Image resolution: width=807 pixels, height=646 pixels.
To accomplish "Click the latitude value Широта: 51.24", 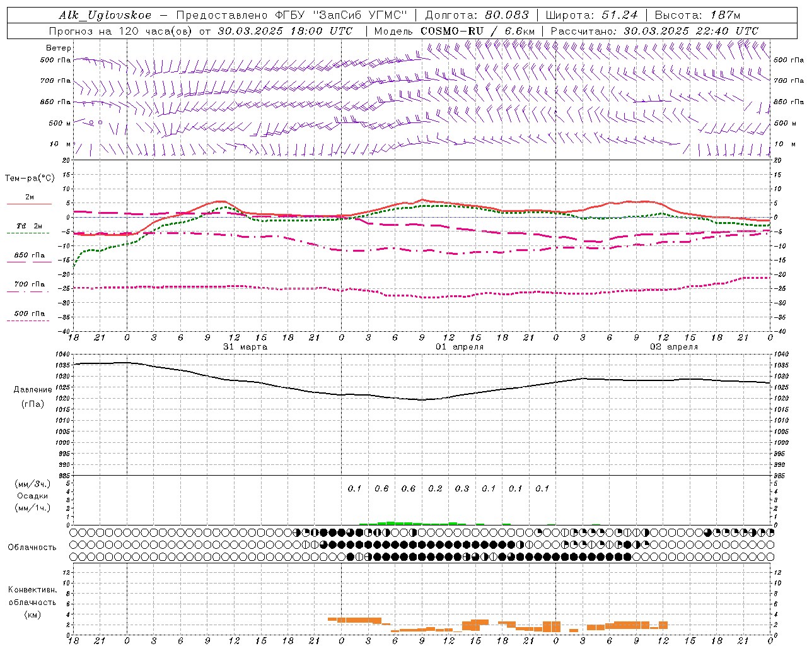I will click(x=591, y=15).
